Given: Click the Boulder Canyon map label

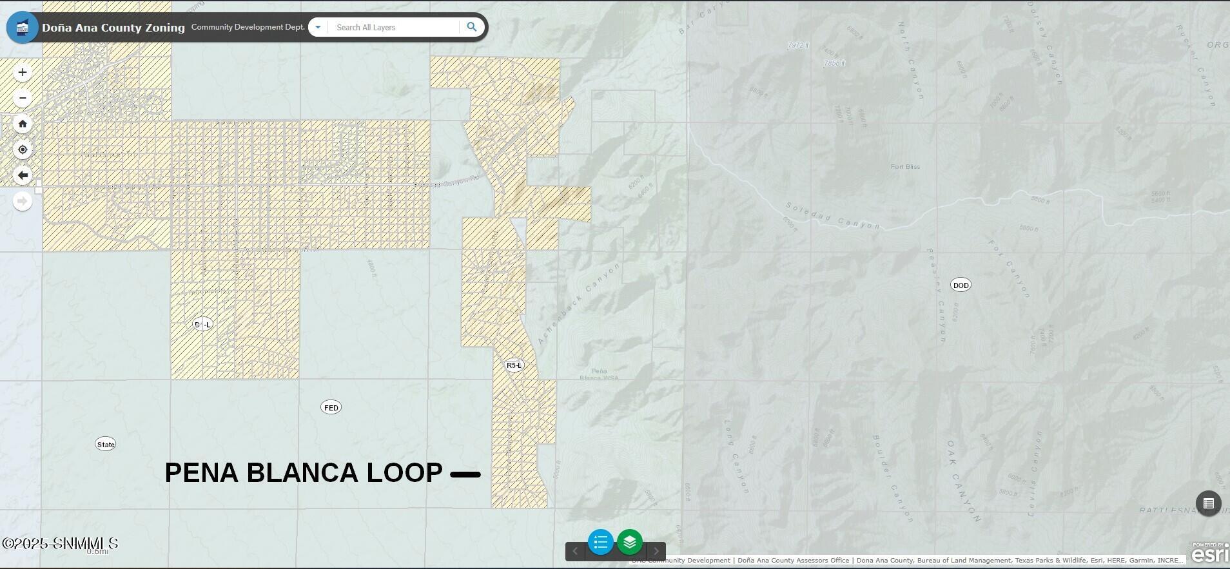Looking at the screenshot, I should [893, 477].
